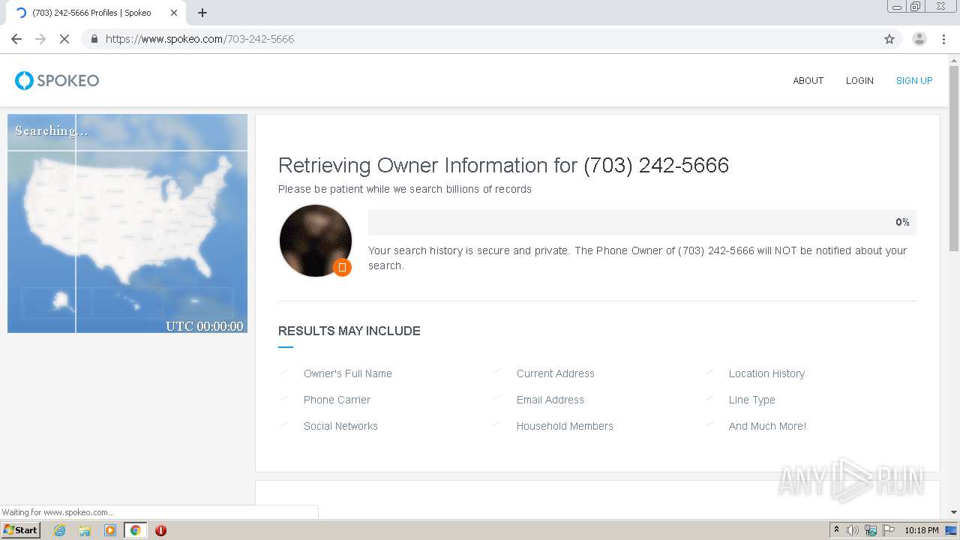Open the Chrome profile avatar menu
The image size is (960, 540).
919,39
